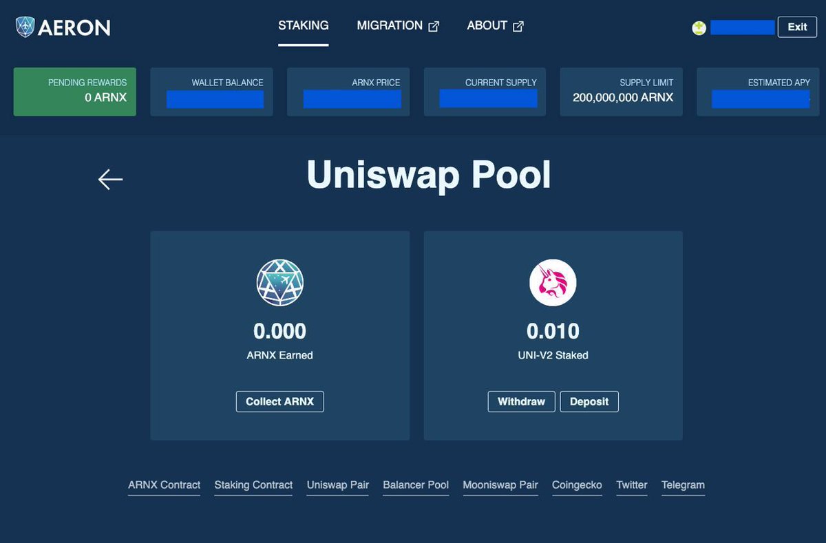Open the Coingecko link
Screen dimensions: 826x543
point(577,485)
